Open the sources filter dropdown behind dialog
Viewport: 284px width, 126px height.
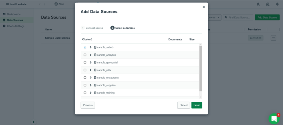tap(215, 18)
